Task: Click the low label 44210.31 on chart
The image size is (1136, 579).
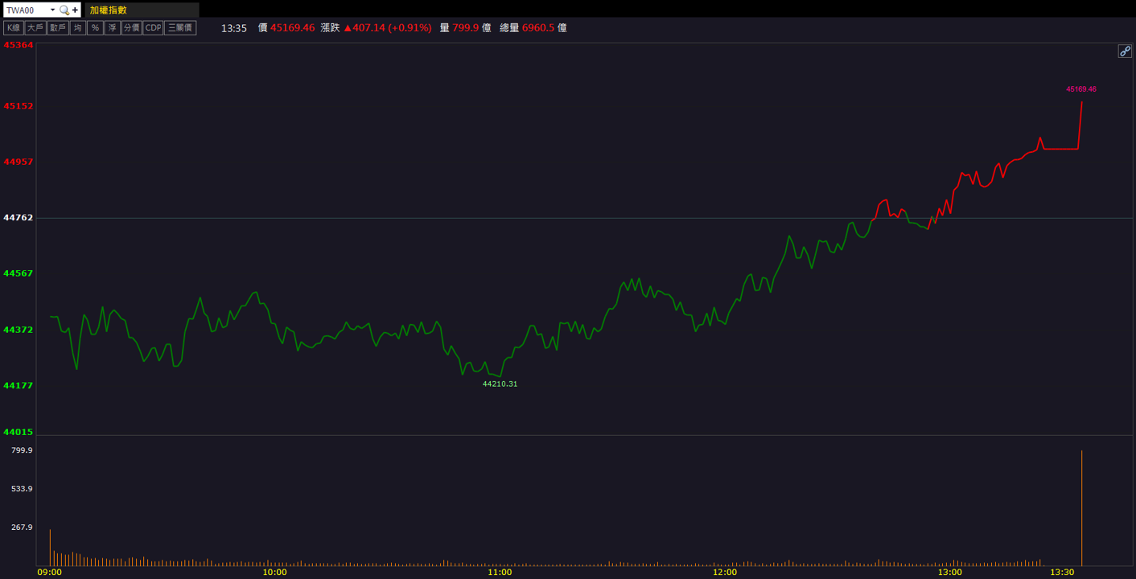Action: [x=500, y=384]
